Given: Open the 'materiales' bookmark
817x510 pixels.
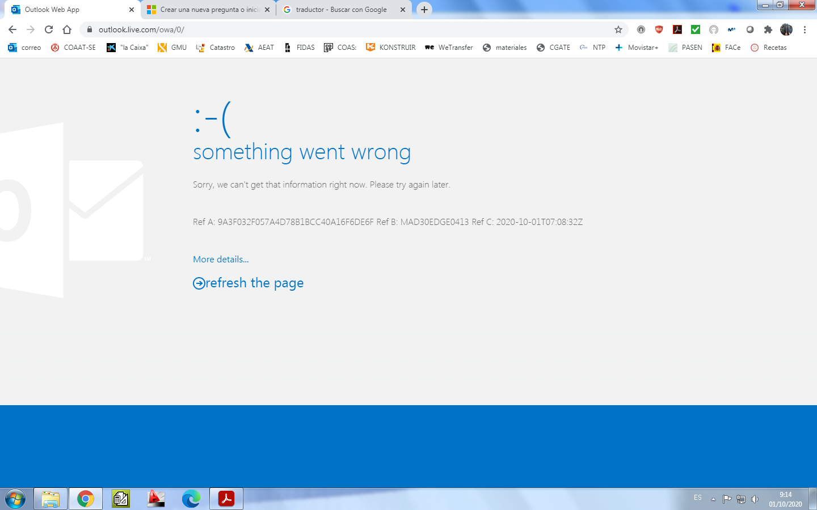Looking at the screenshot, I should click(x=504, y=48).
